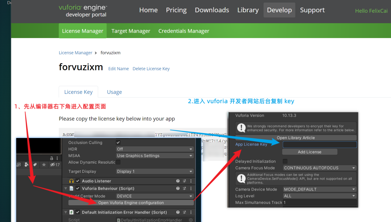This screenshot has height=222, width=391.
Task: Click the App License Key input field
Action: [320, 144]
